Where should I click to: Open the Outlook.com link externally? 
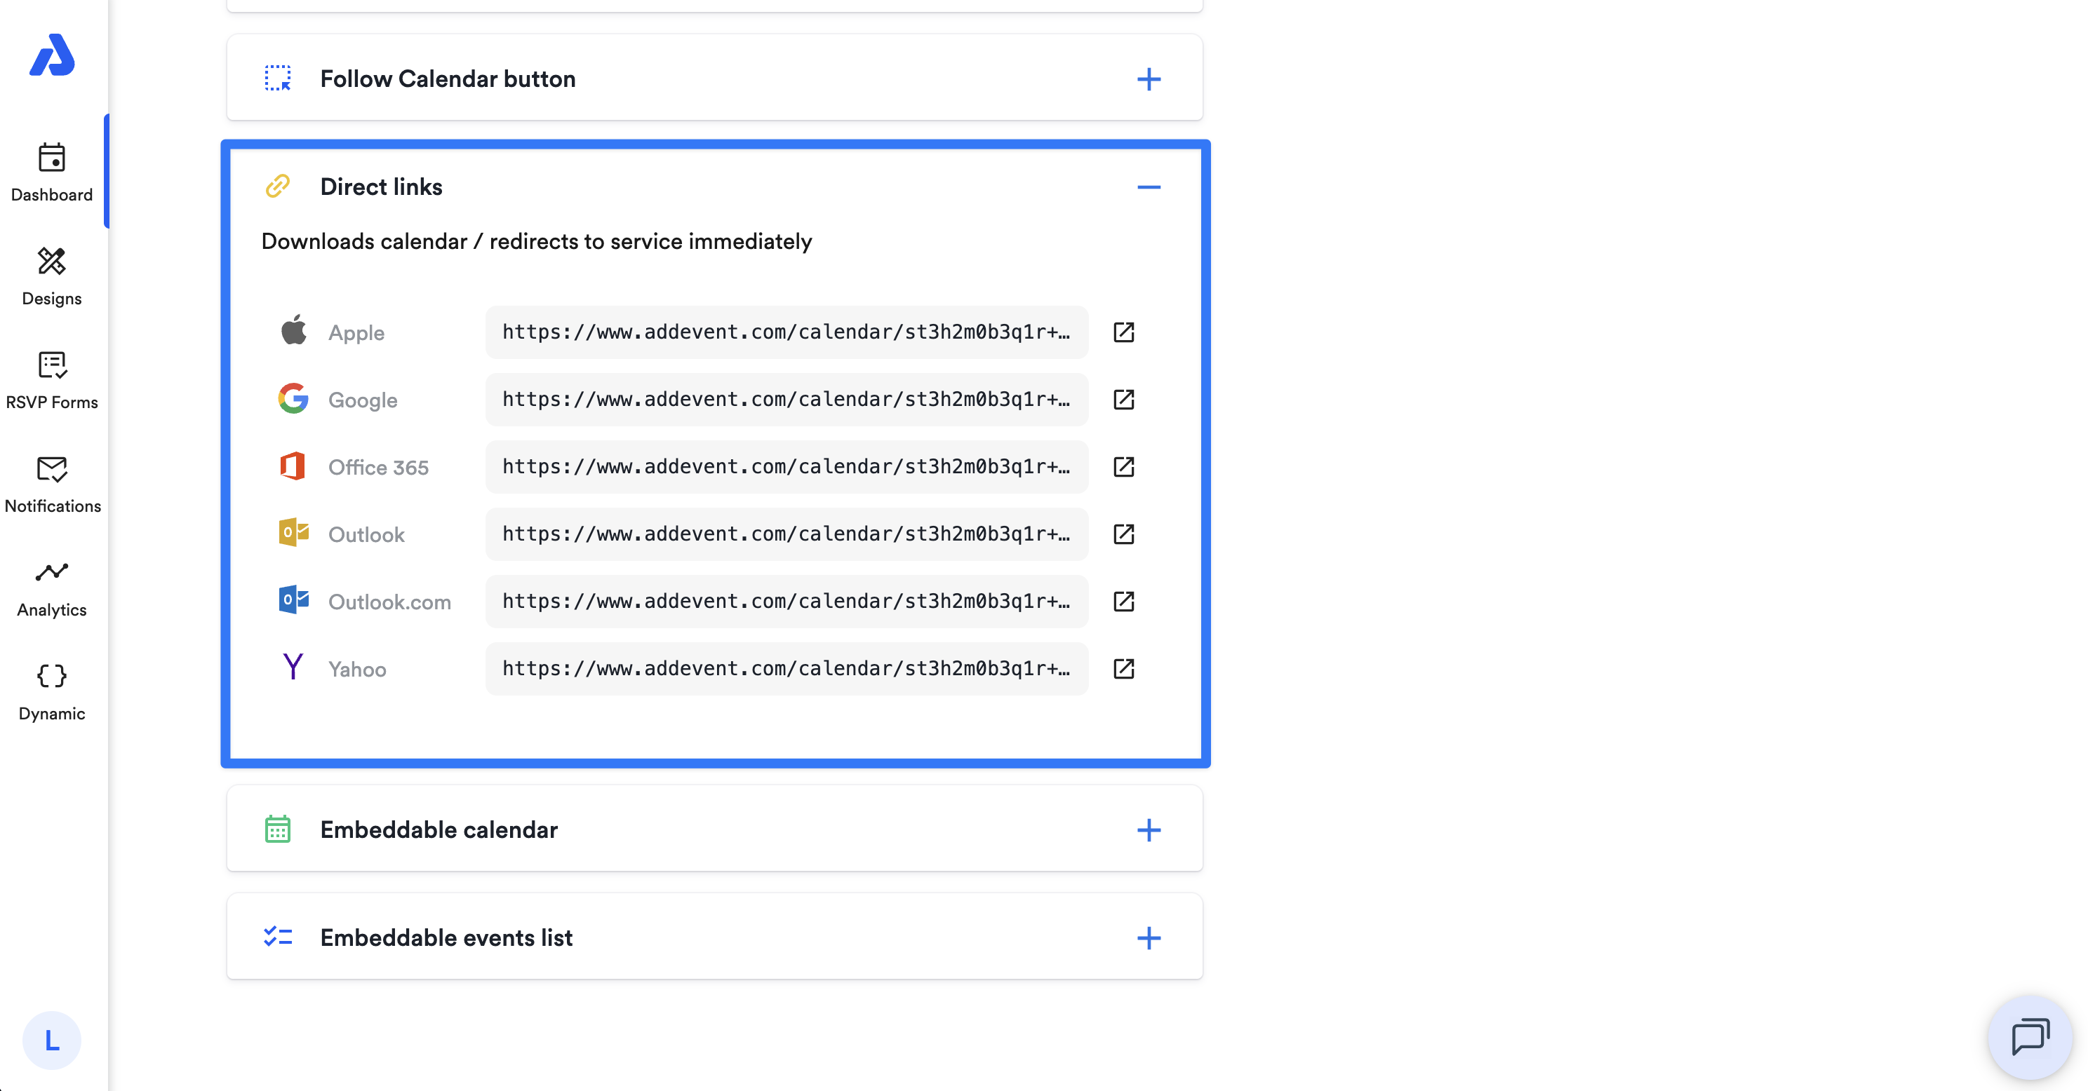tap(1123, 601)
